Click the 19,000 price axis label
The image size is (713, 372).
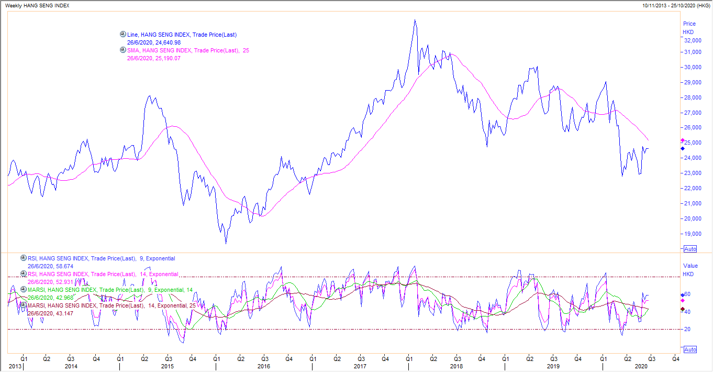tap(692, 234)
